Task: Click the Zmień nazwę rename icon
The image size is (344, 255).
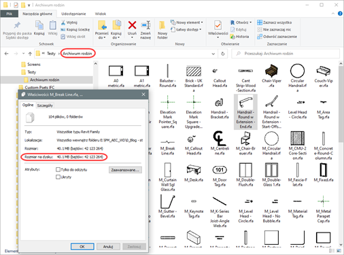Action: pos(145,25)
